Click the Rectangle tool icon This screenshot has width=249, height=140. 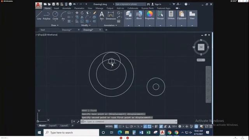[69, 13]
